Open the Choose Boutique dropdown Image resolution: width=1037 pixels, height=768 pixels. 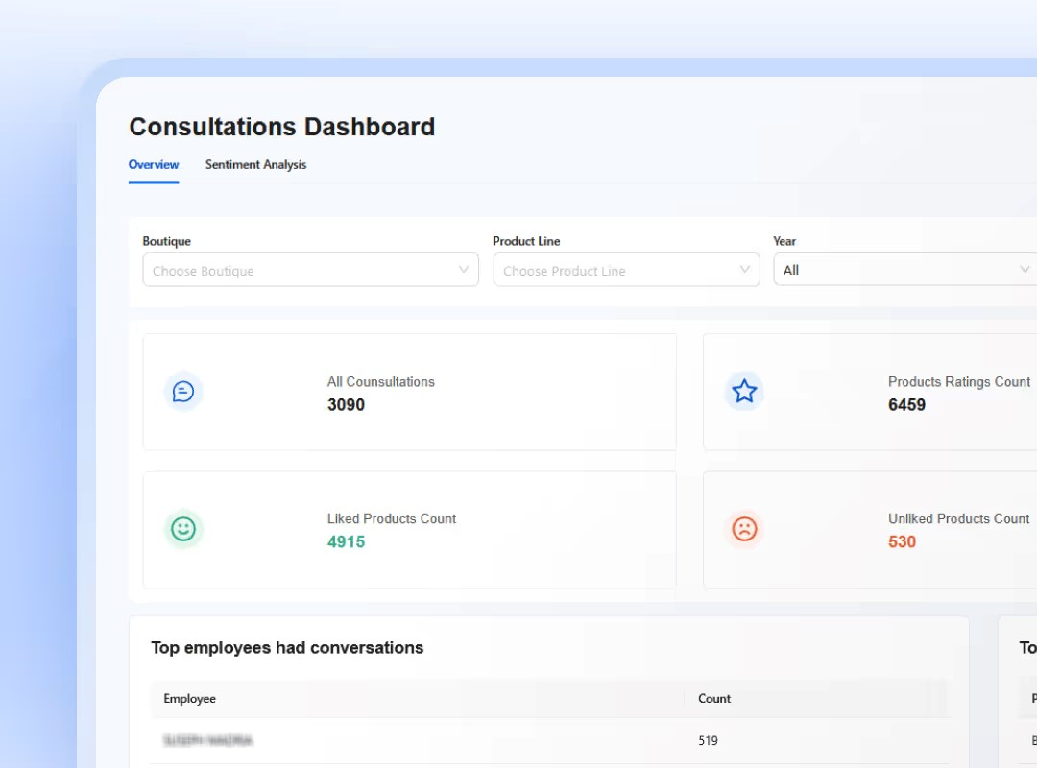click(311, 270)
